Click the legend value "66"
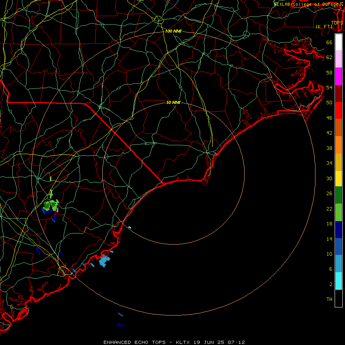This screenshot has width=345, height=345. pyautogui.click(x=329, y=43)
